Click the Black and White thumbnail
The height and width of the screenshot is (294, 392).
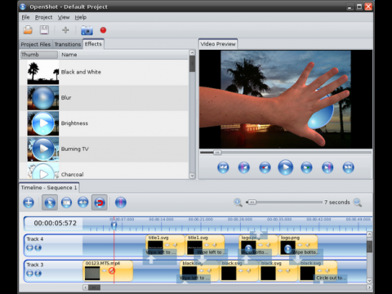(43, 73)
